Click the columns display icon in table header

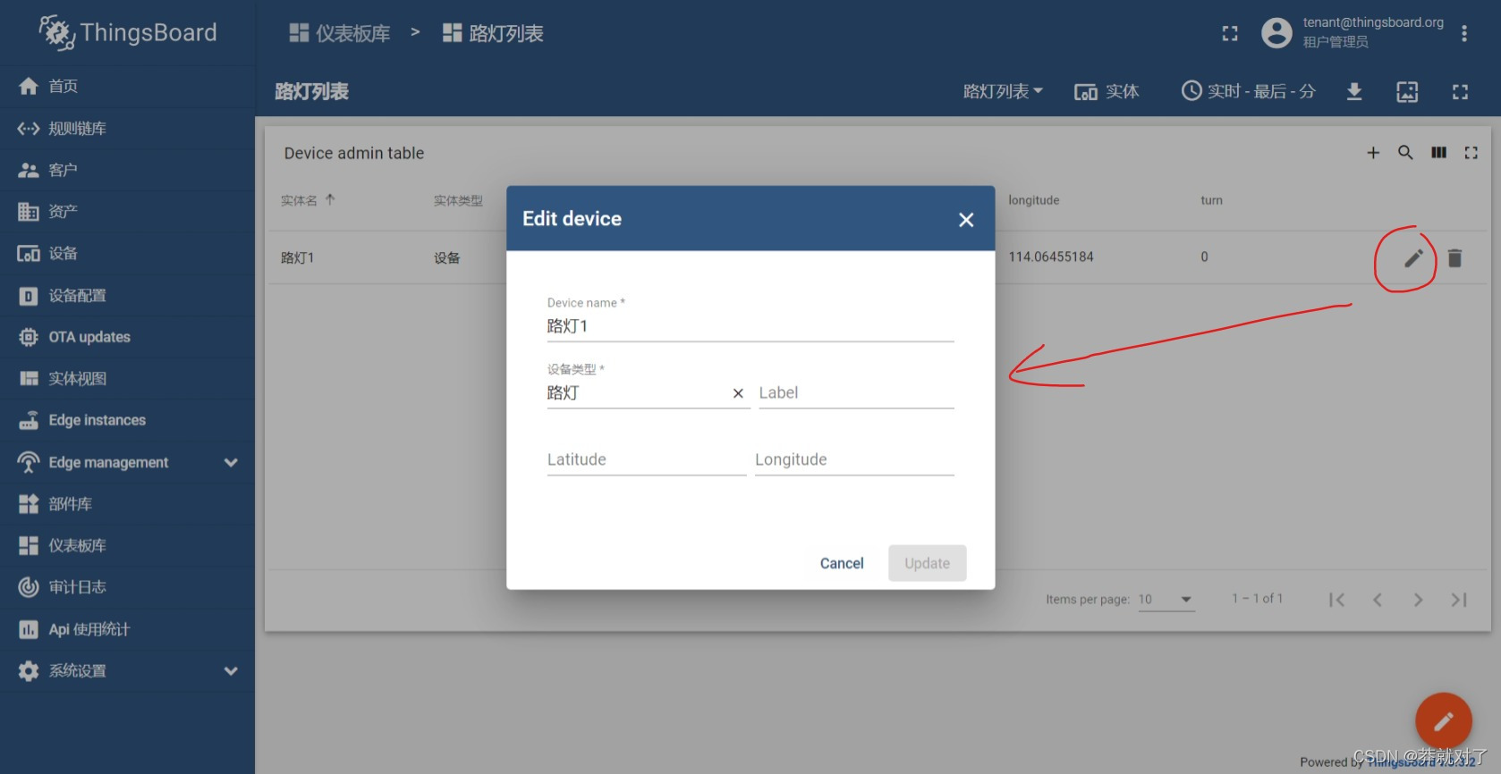[x=1438, y=153]
